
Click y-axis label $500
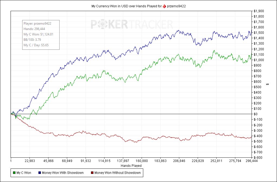click(x=258, y=87)
